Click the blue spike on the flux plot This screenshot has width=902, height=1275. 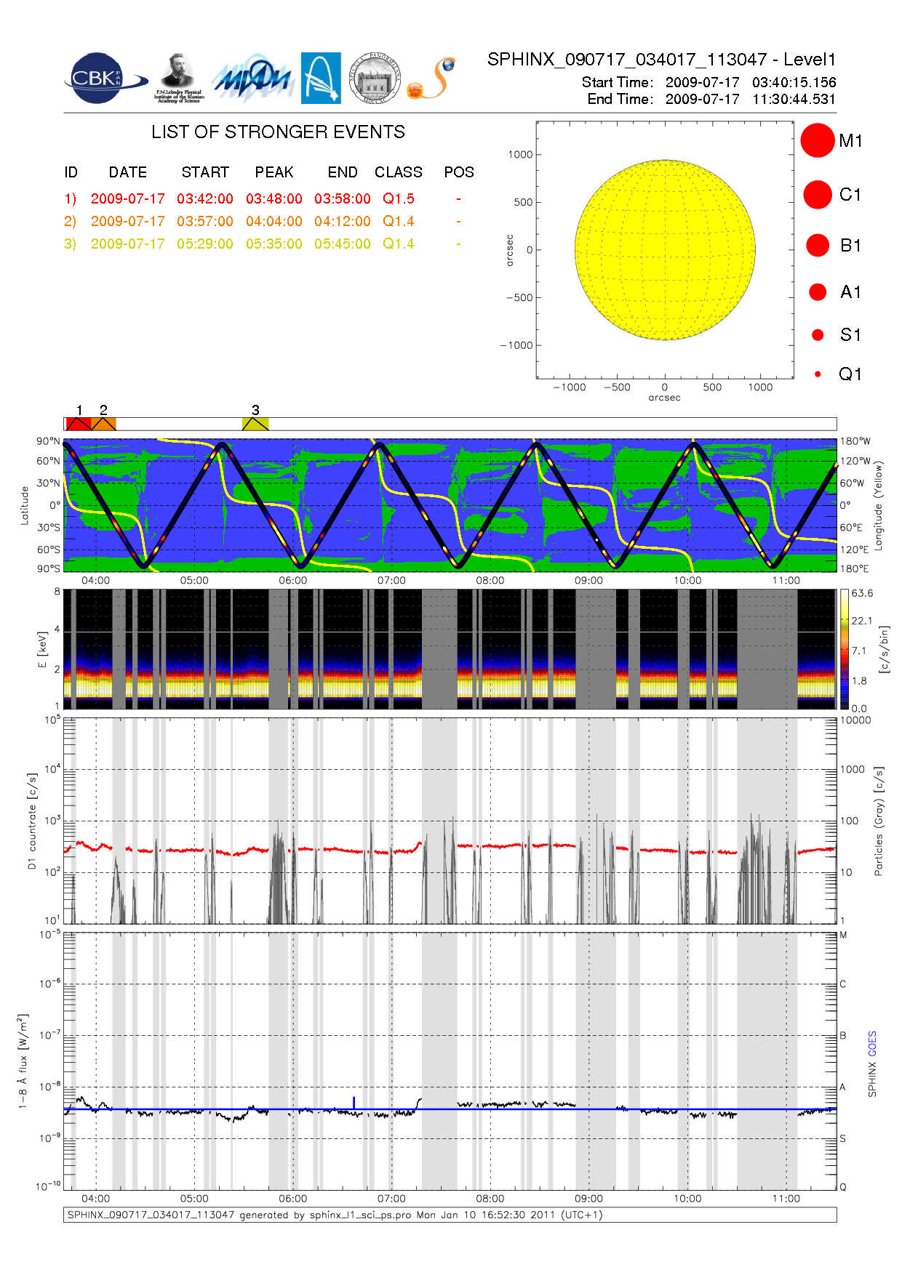(354, 1103)
